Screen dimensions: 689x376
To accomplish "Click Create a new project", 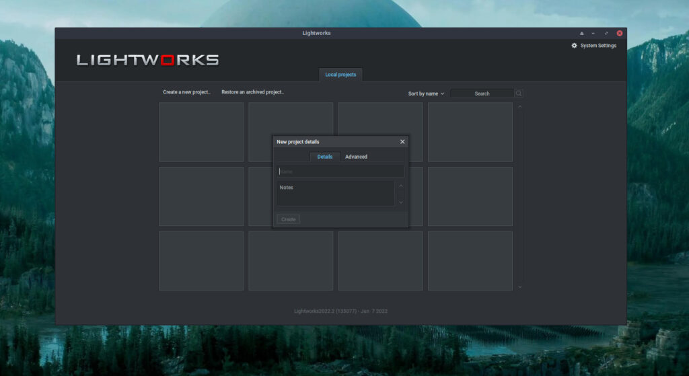I will tap(187, 92).
